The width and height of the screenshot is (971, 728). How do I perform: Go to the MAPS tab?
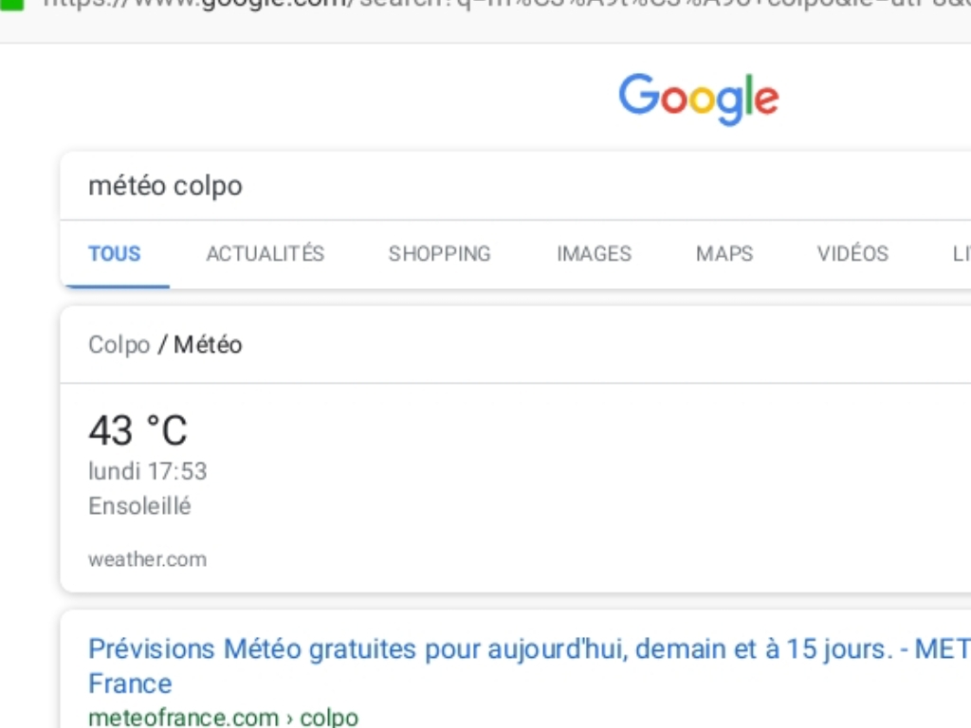tap(724, 254)
